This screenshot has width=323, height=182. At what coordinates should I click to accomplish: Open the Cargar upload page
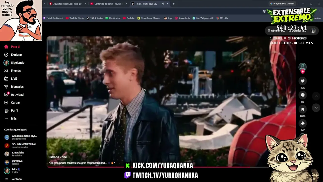[12, 103]
